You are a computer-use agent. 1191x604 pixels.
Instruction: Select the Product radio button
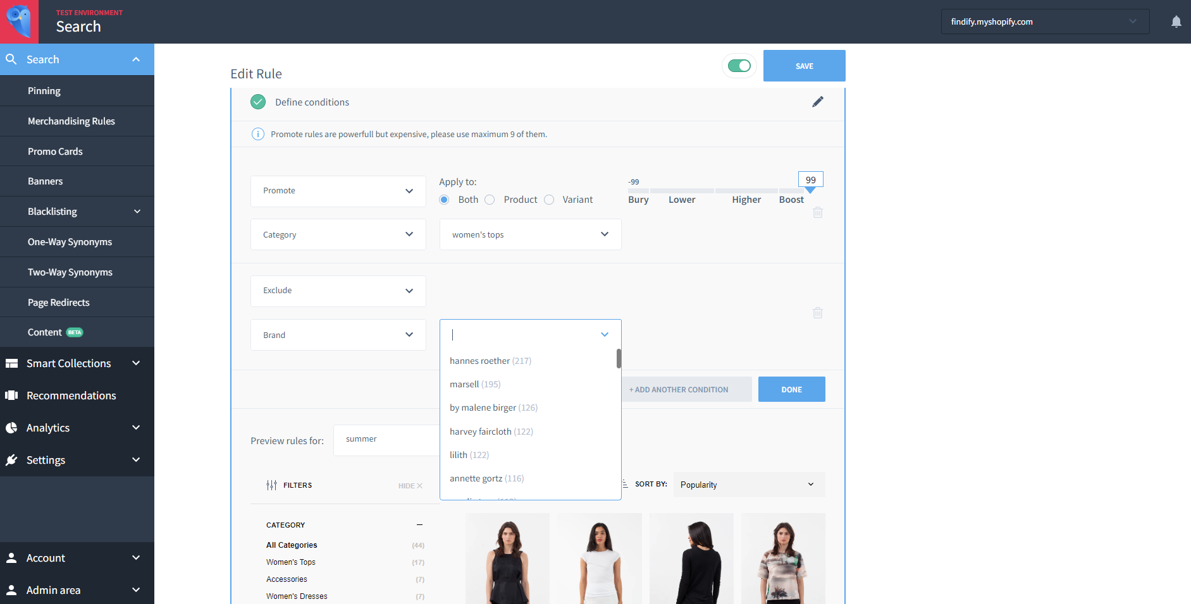pyautogui.click(x=490, y=200)
